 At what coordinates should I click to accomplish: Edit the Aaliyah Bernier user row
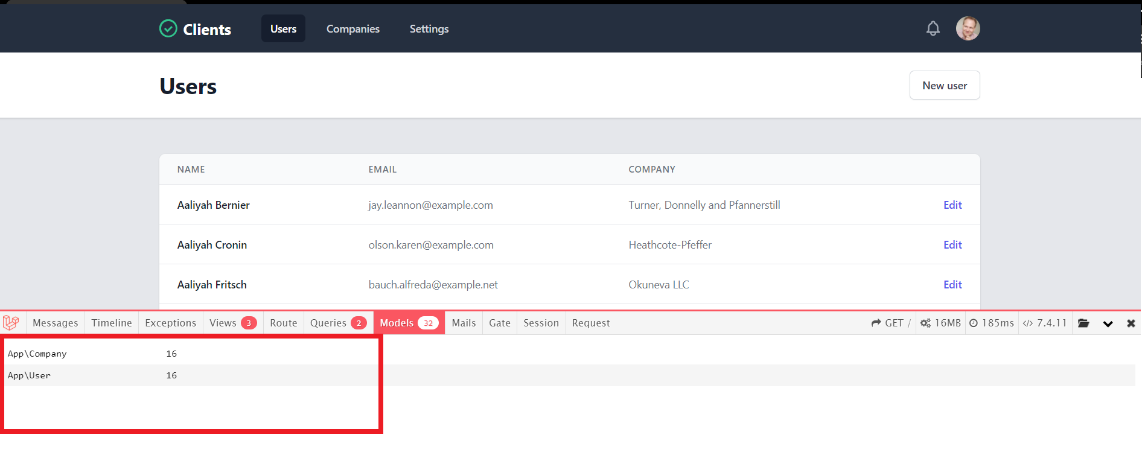[x=952, y=205]
